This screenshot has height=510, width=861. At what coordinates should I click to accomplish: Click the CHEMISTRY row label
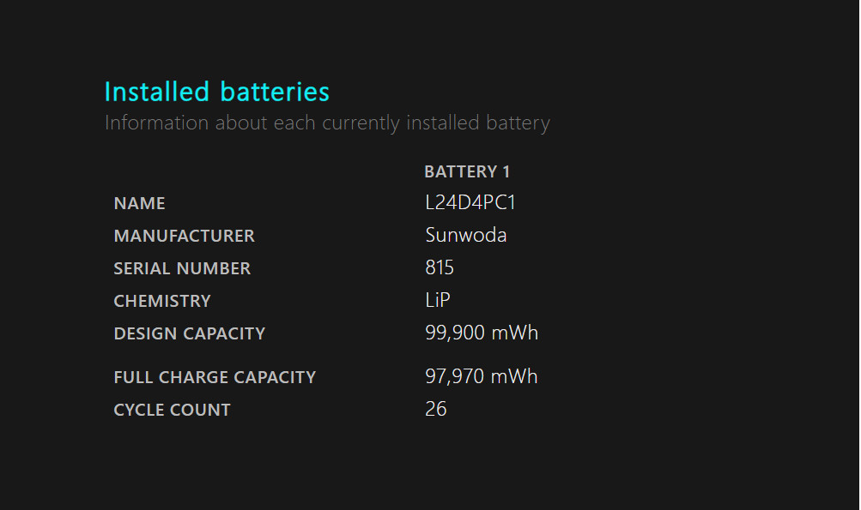(162, 301)
